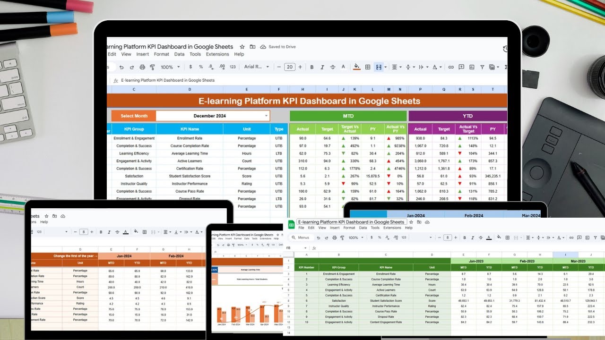Select Paint format in the large monitor window toolbar
605x340 pixels.
(152, 67)
